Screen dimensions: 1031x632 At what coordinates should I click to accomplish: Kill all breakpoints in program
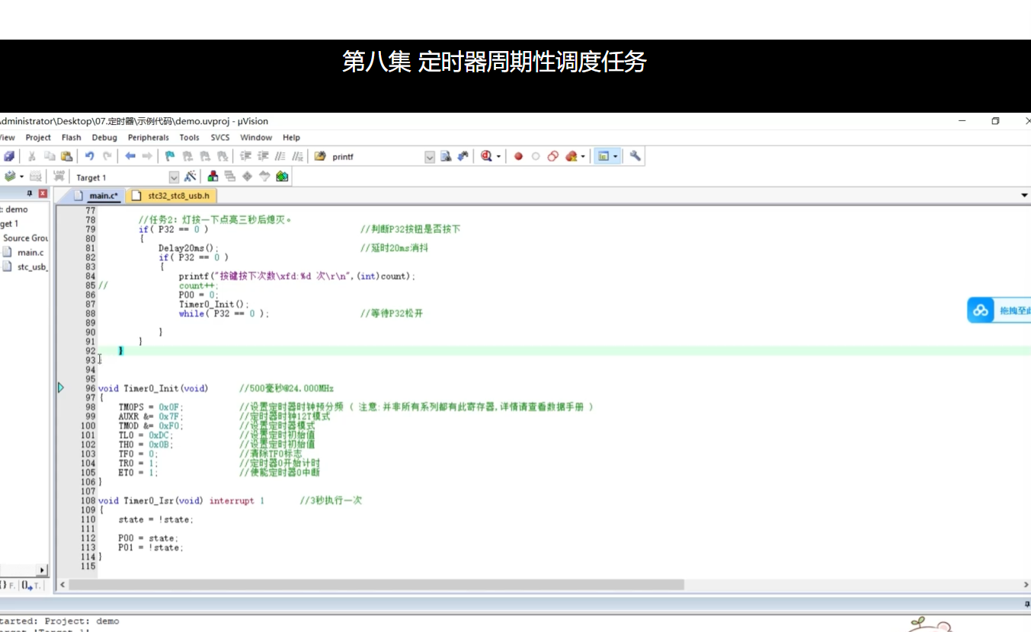click(x=572, y=156)
